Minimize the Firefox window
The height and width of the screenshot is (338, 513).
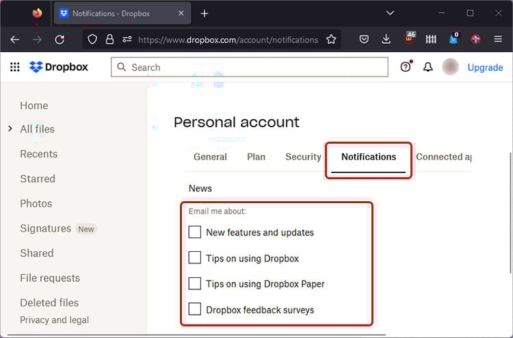coord(442,13)
